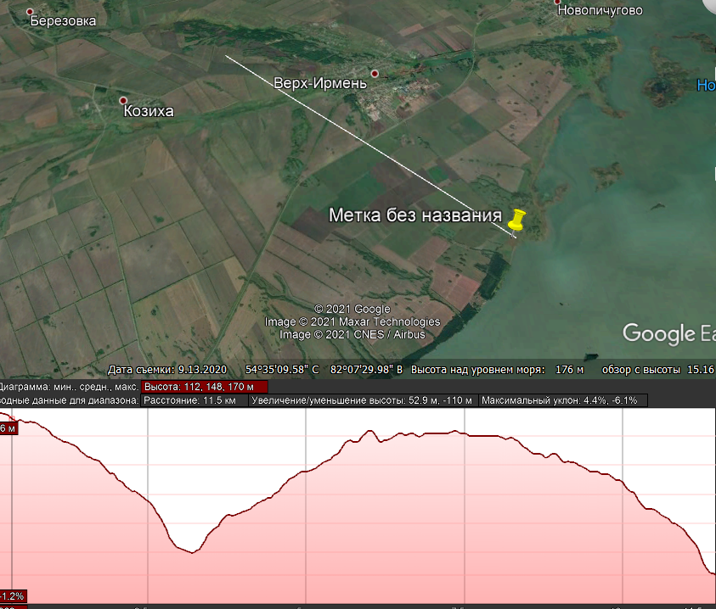Click the 'Увеличение/уменьшение высоты' statistic

(x=363, y=399)
